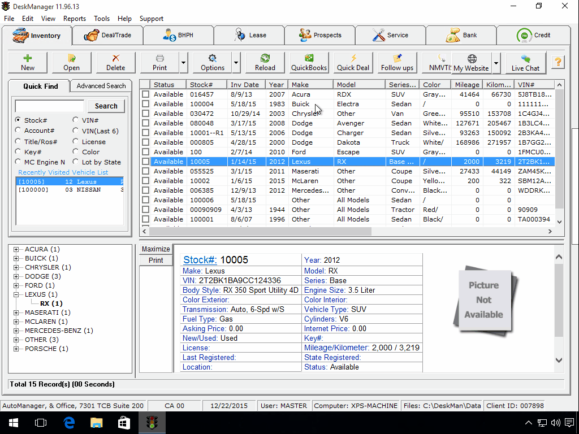Open My Website toolbar button
Screen dimensions: 579x434
pyautogui.click(x=472, y=63)
